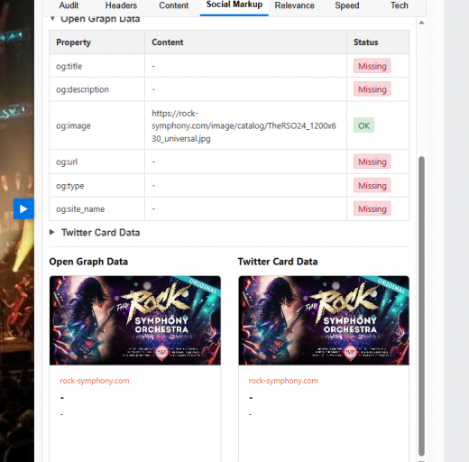Select the og:title property cell

point(97,66)
